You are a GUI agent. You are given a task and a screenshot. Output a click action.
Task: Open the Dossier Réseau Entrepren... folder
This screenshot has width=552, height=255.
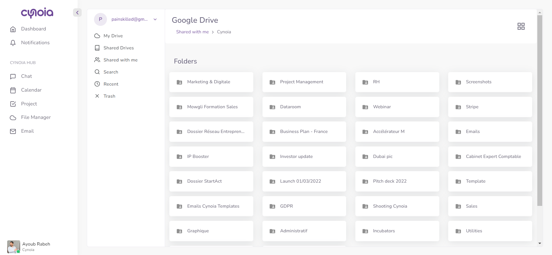(211, 132)
